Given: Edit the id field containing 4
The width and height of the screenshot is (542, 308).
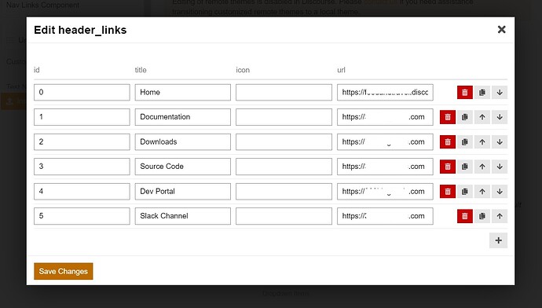Looking at the screenshot, I should point(82,192).
